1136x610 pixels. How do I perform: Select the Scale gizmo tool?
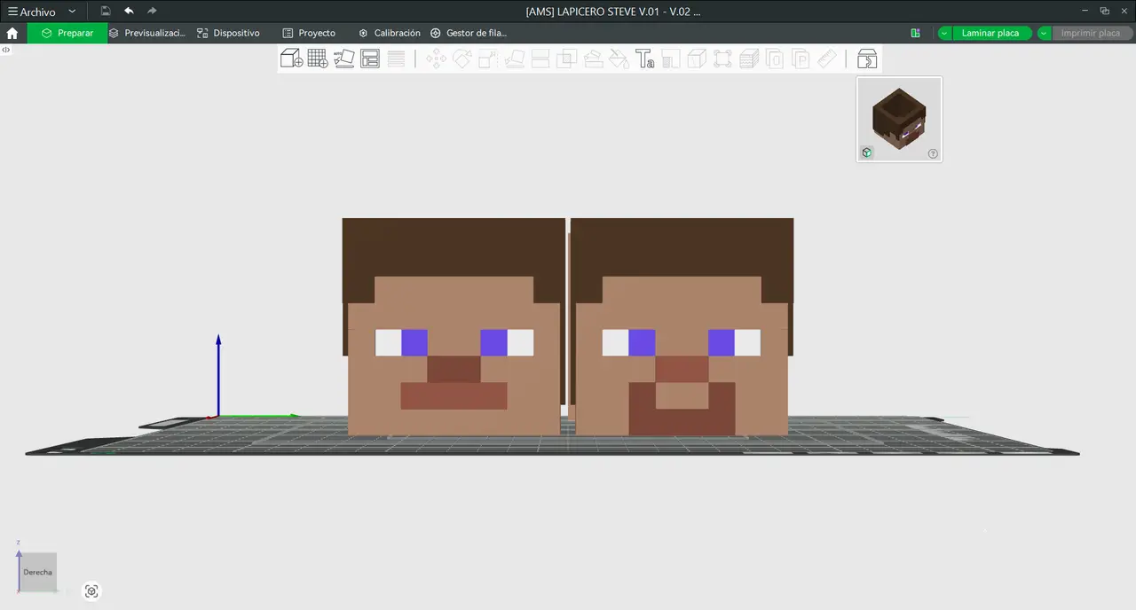point(488,59)
